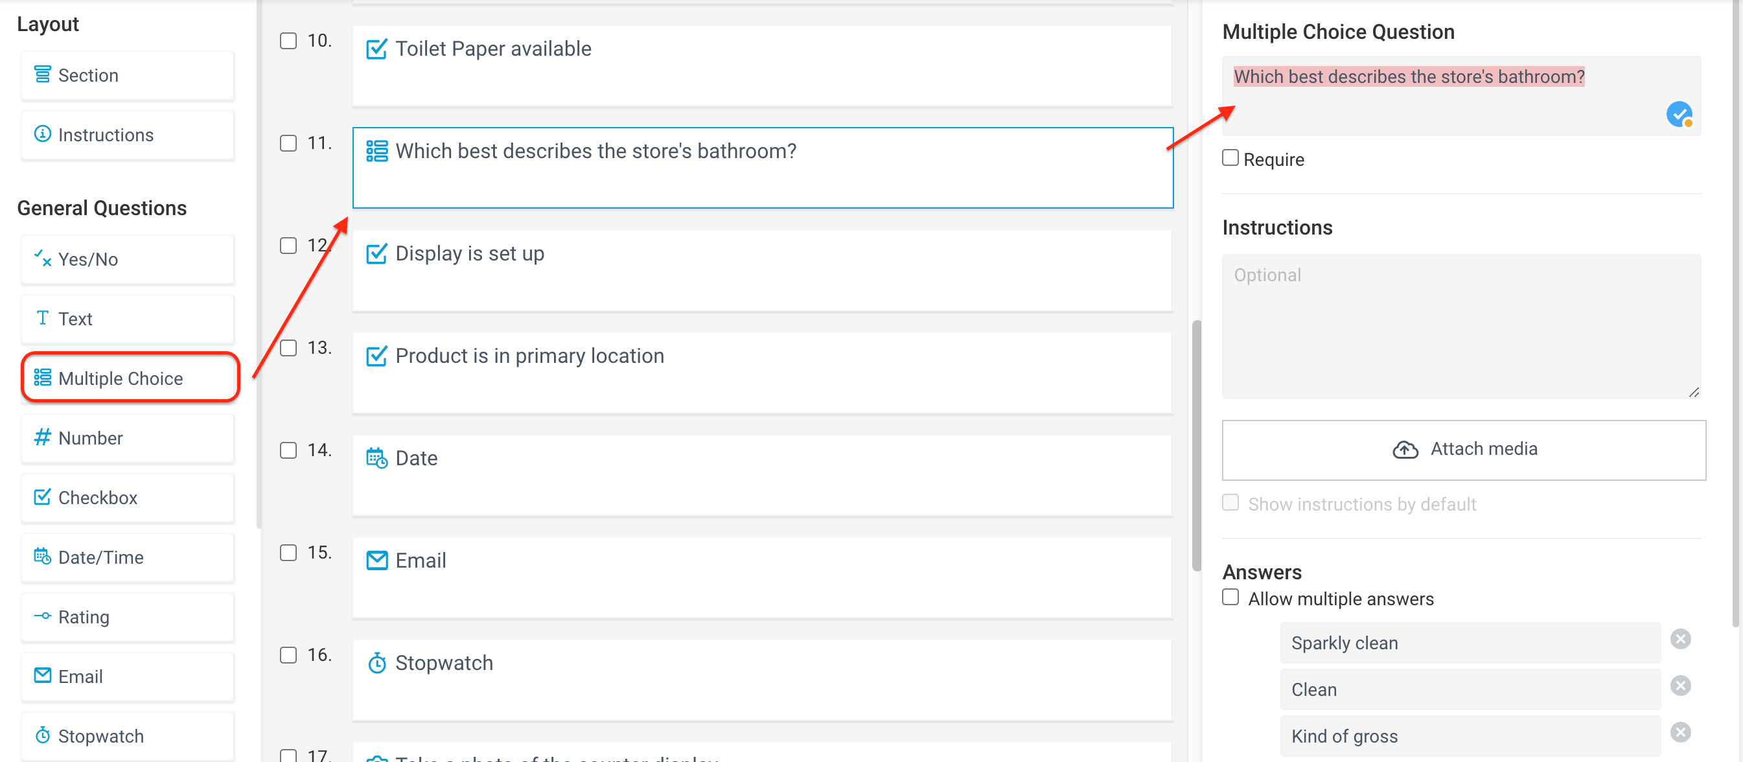Remove the 'Kind of gross' answer option
1743x762 pixels.
click(x=1681, y=732)
